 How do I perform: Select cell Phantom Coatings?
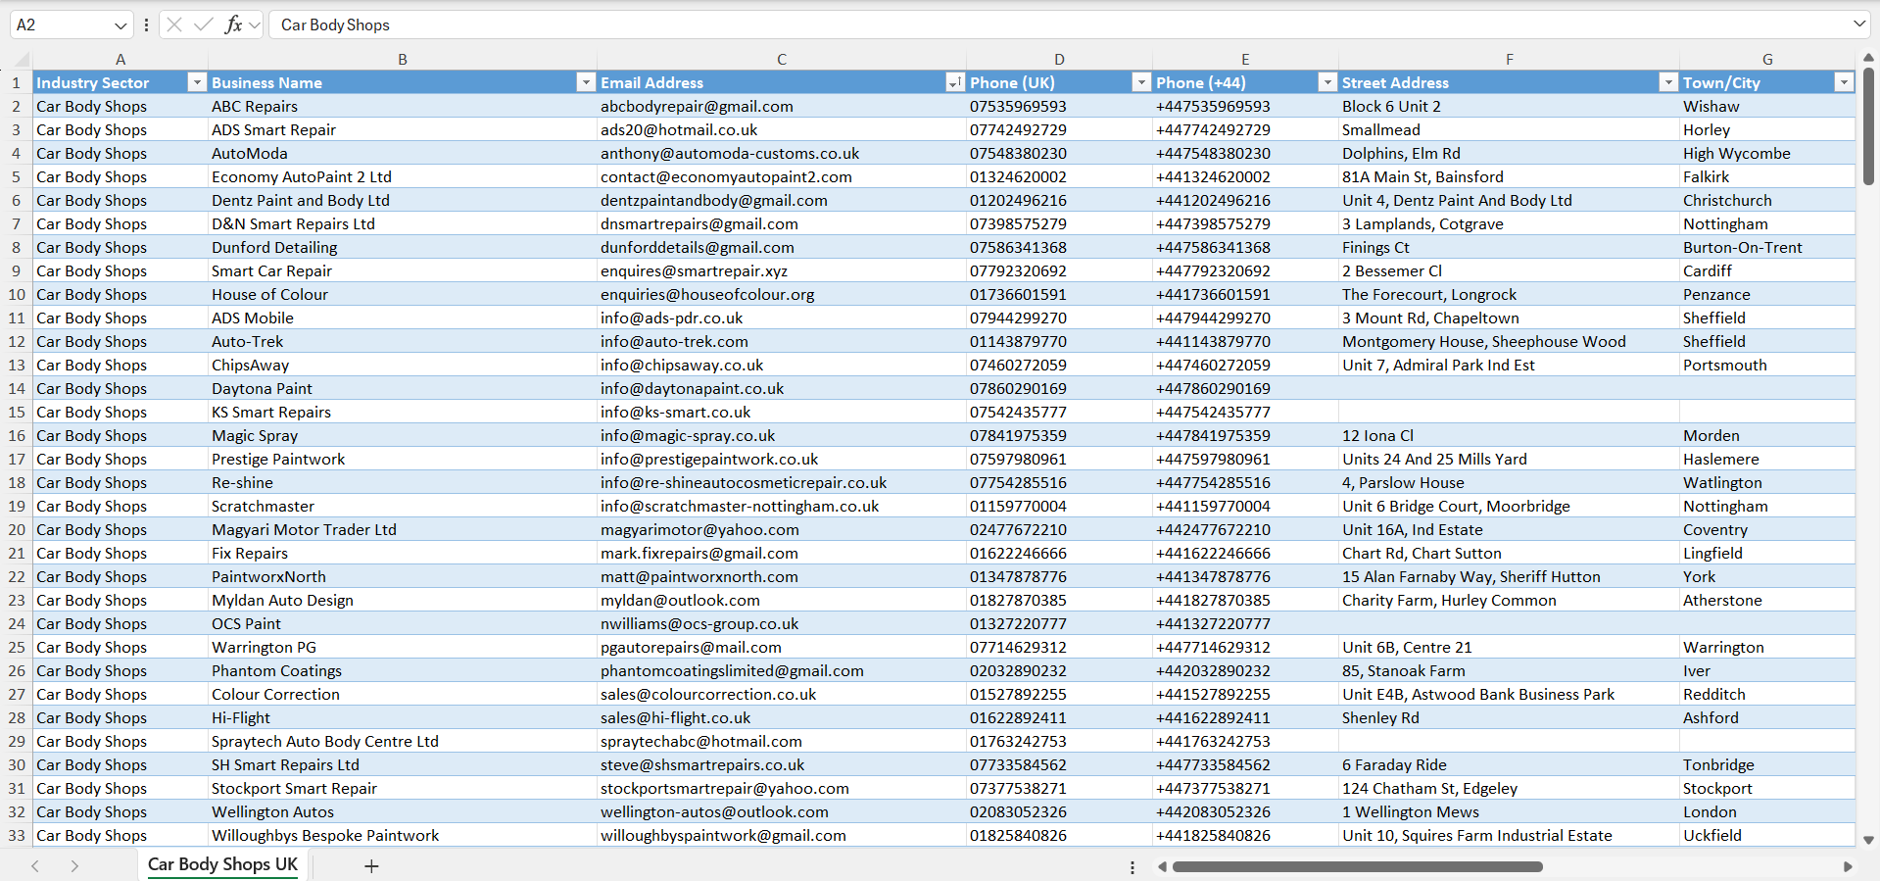click(403, 670)
